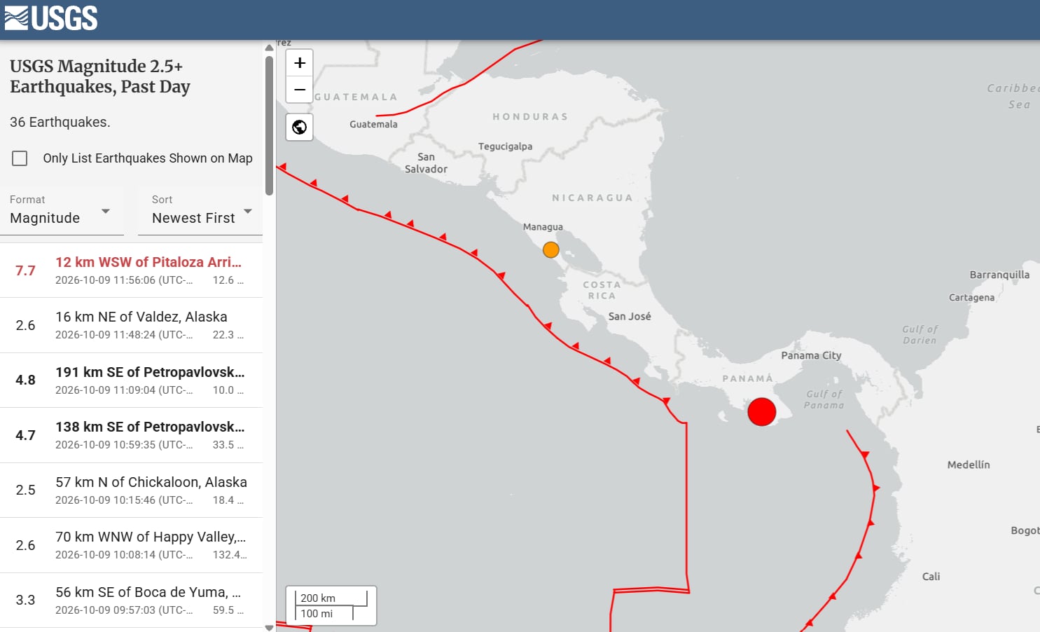
Task: Open the 7.7 Pitaloza Arriba earthquake entry
Action: [131, 270]
